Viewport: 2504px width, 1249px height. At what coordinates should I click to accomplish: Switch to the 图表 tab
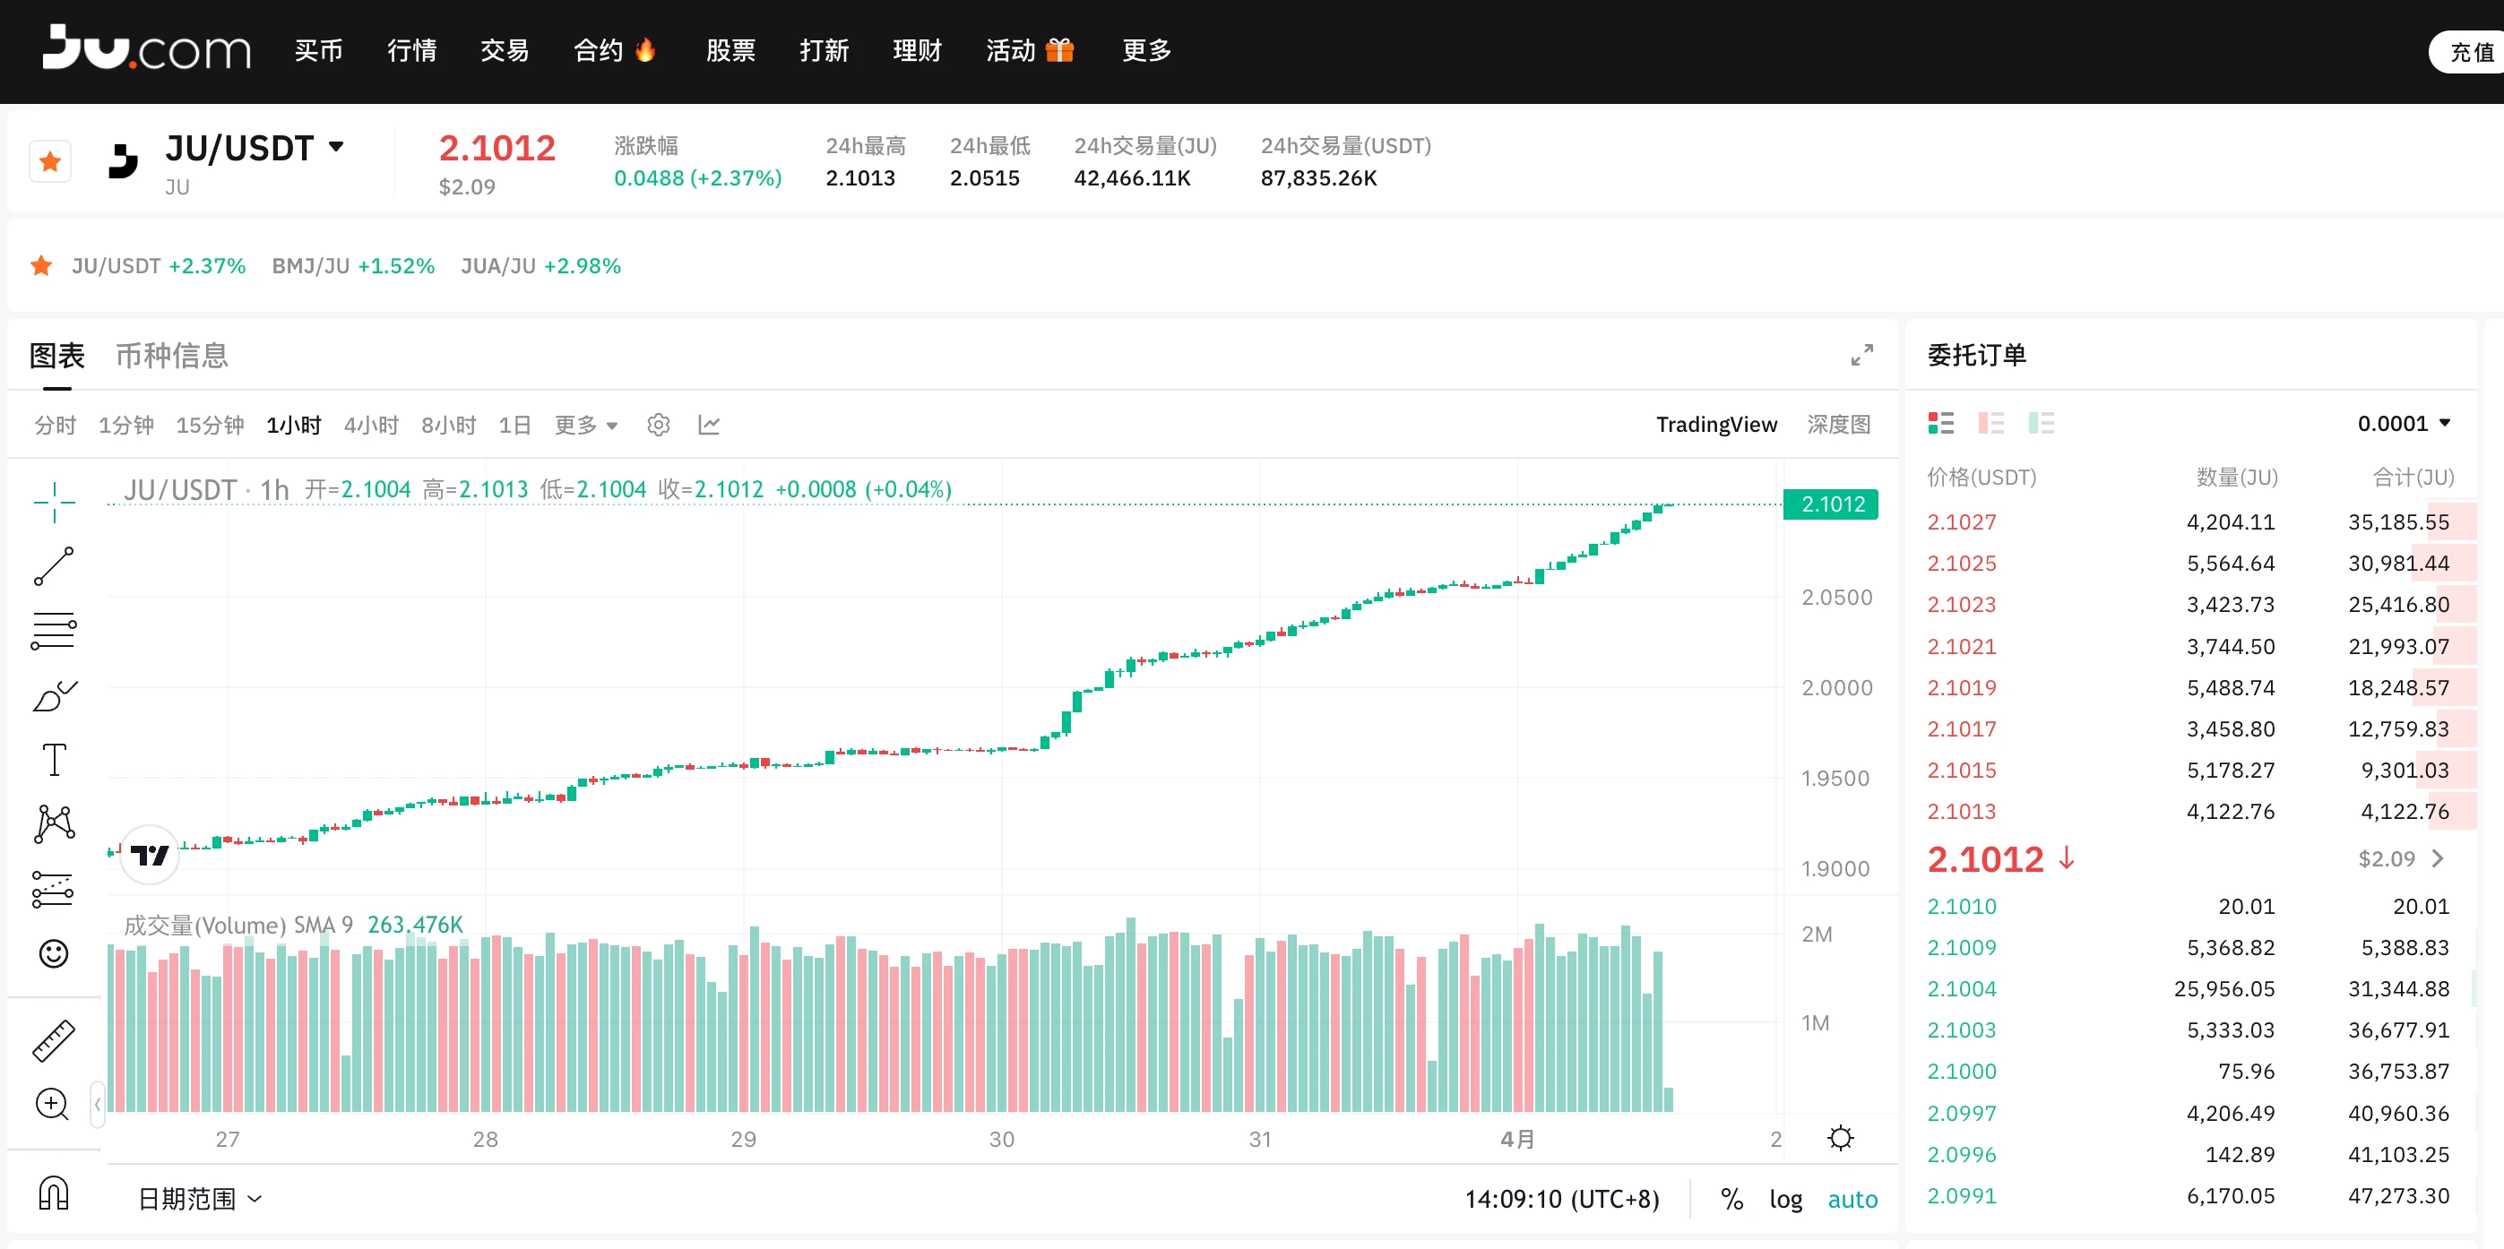57,356
